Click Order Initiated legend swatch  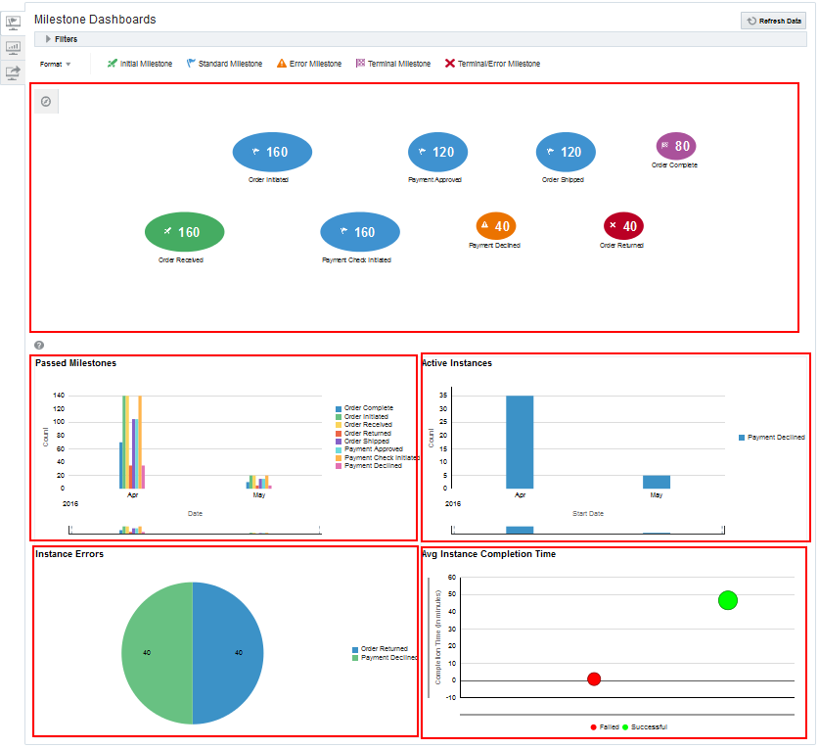(339, 417)
